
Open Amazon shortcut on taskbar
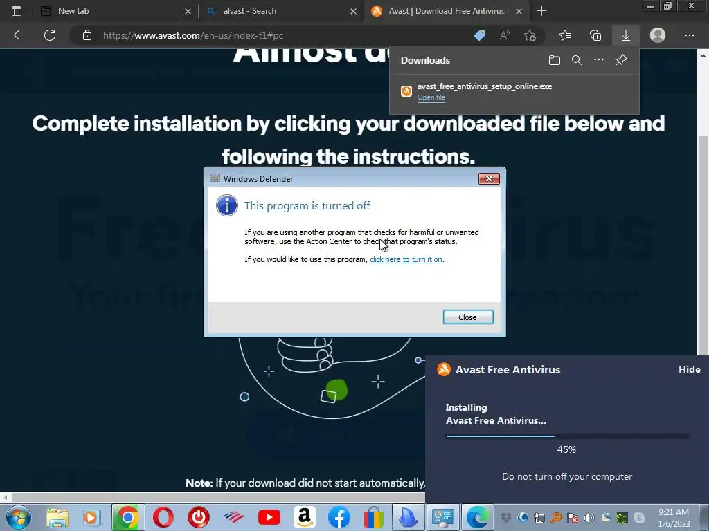click(304, 518)
